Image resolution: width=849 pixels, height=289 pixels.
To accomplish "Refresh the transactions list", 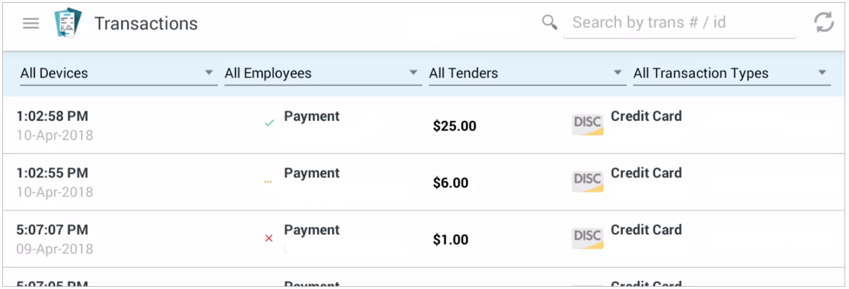I will [824, 23].
